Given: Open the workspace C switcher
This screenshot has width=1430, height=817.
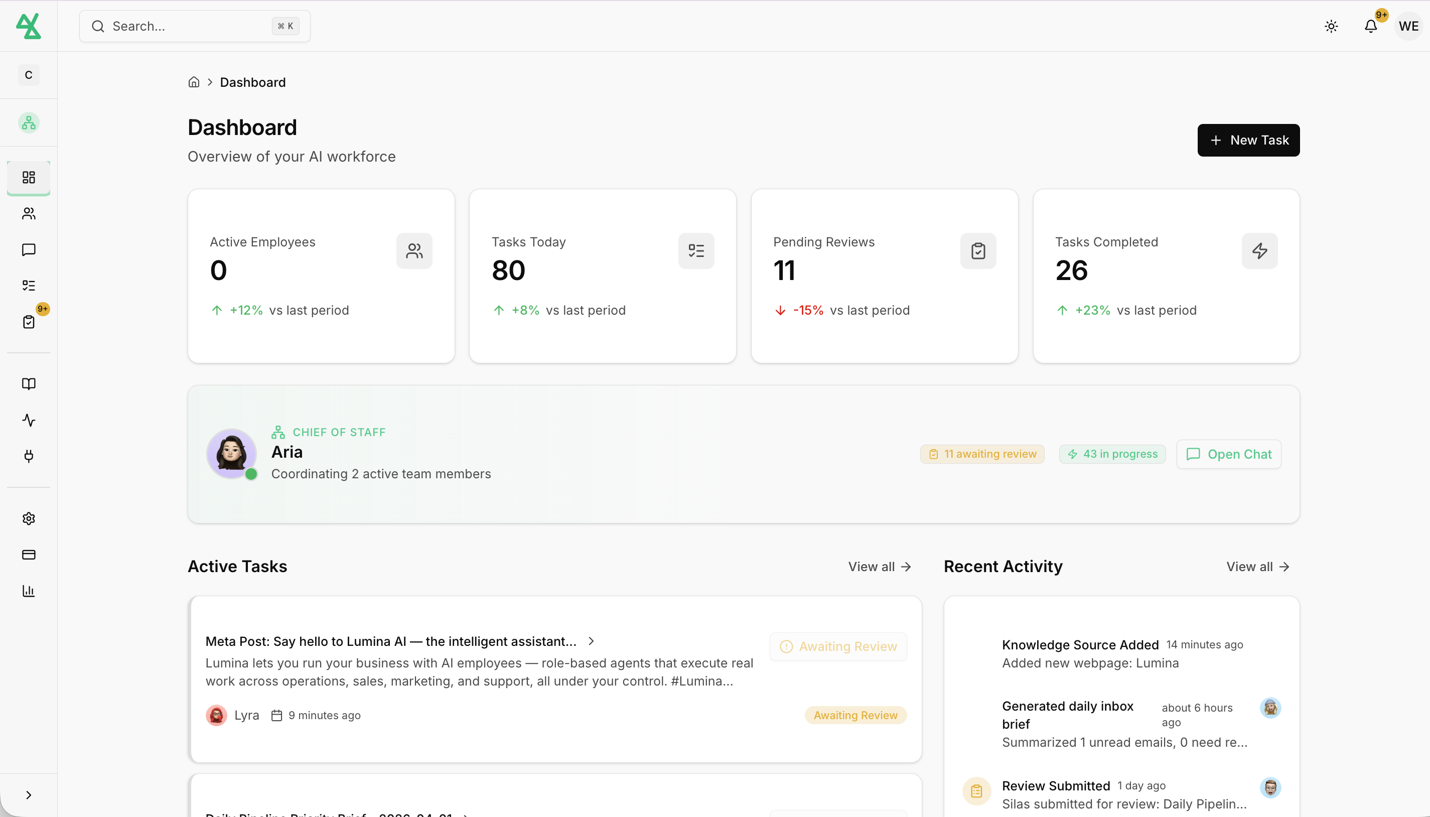Looking at the screenshot, I should pos(29,75).
